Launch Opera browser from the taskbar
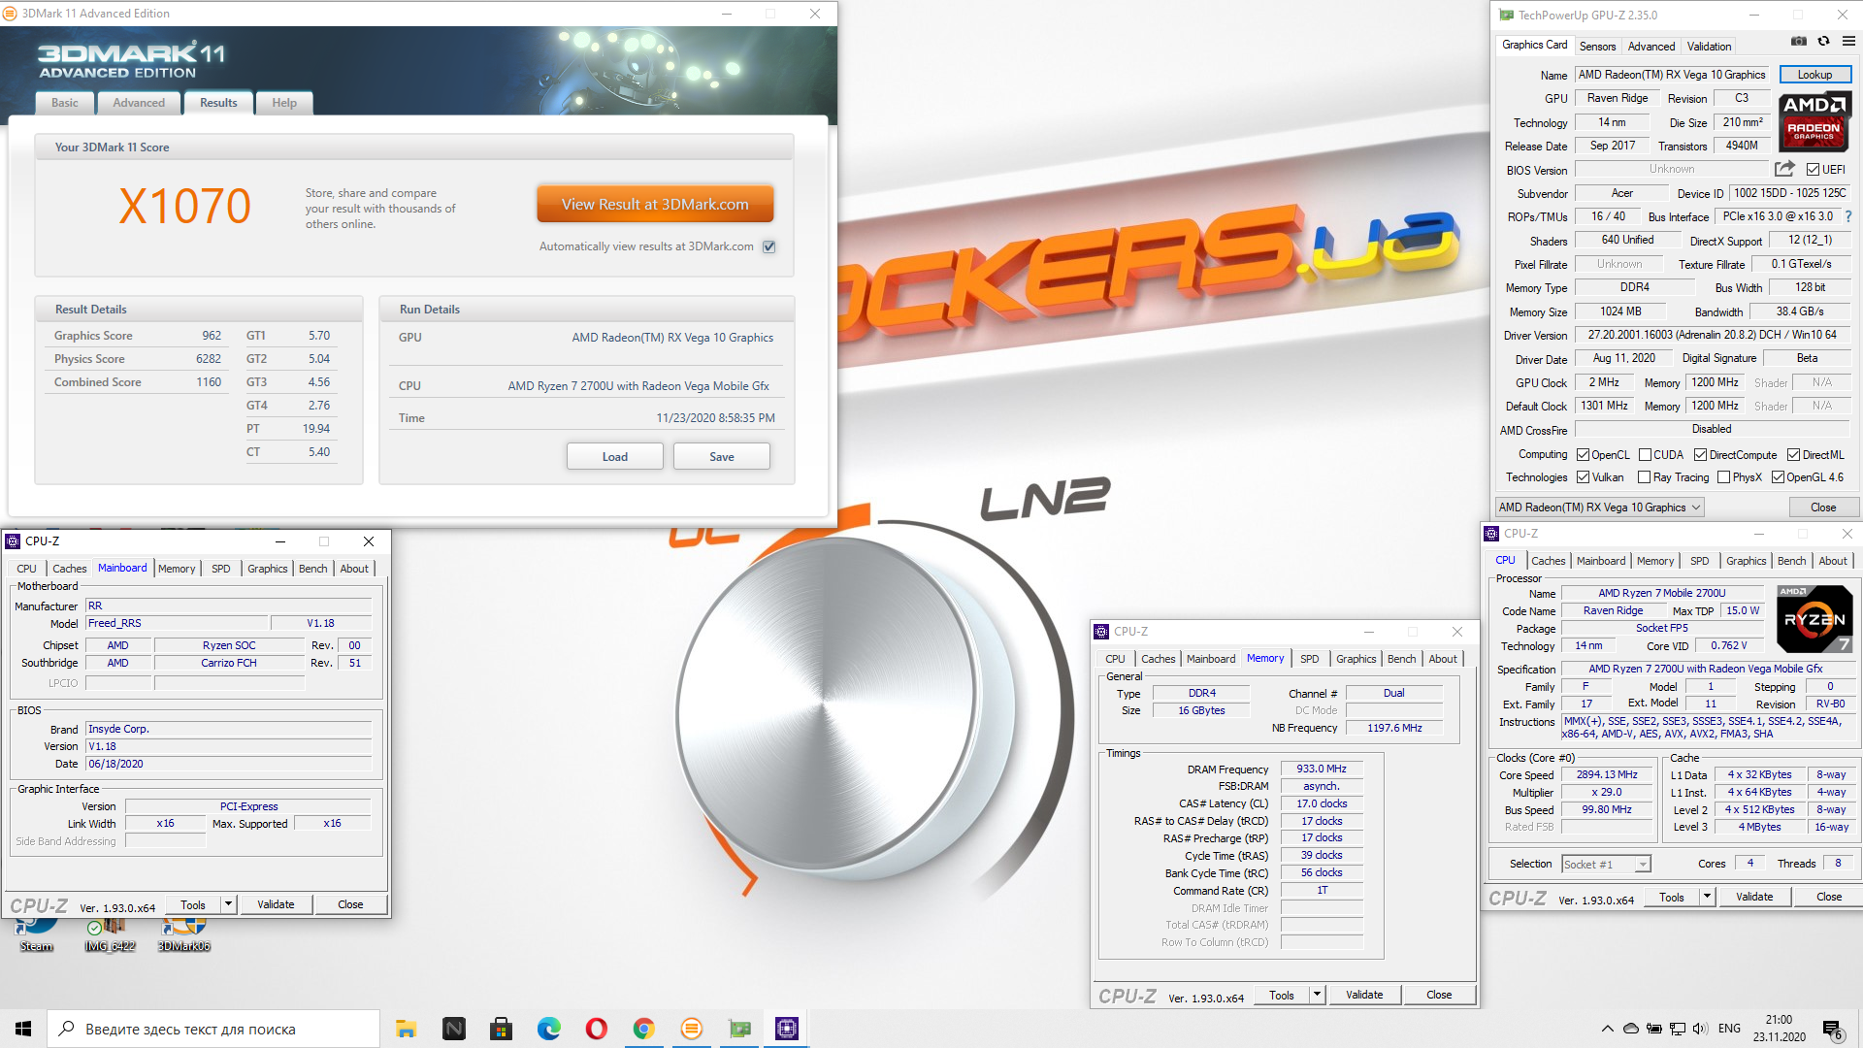 click(x=596, y=1029)
